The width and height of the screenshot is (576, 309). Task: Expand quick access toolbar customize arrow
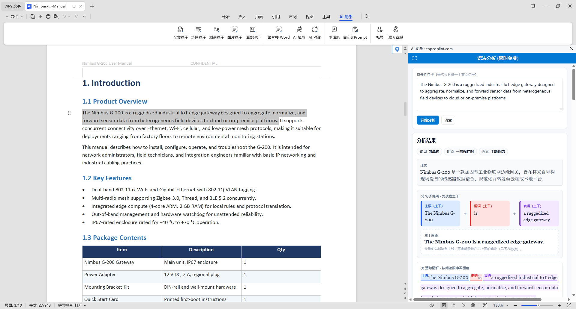pyautogui.click(x=84, y=16)
